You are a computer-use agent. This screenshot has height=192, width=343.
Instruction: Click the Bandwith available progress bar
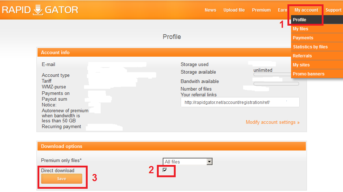point(276,84)
